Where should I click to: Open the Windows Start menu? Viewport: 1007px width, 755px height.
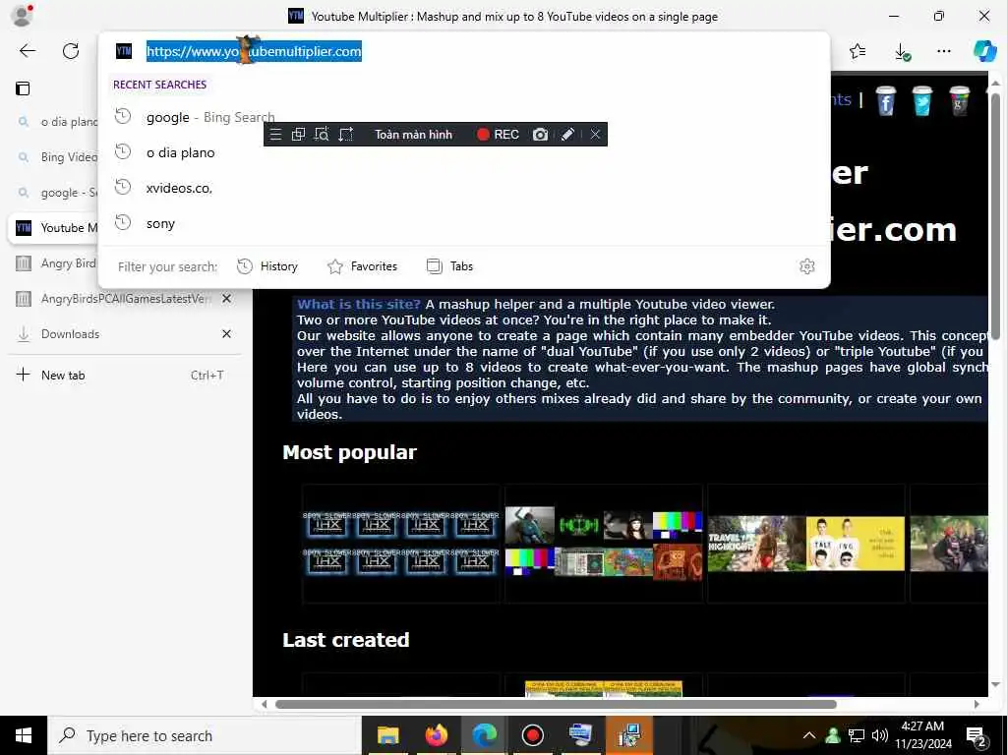point(24,735)
